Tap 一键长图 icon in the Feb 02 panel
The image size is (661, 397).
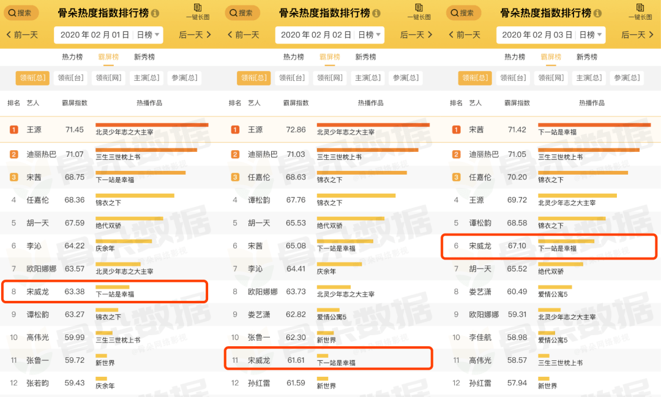(x=419, y=12)
